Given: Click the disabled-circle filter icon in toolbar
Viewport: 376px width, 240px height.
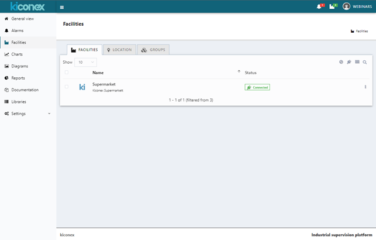Looking at the screenshot, I should coord(341,62).
